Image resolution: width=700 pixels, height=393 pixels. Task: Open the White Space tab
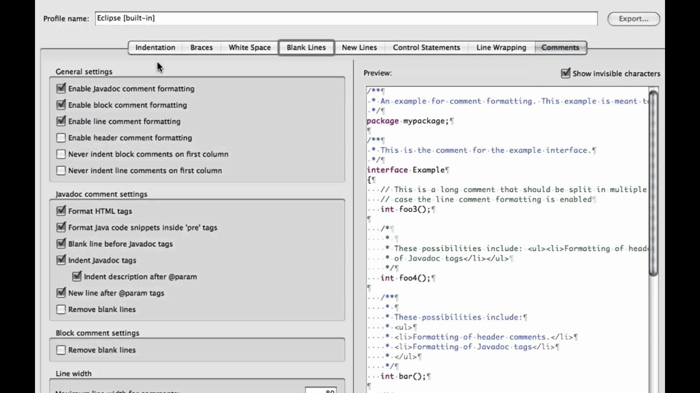click(x=249, y=47)
